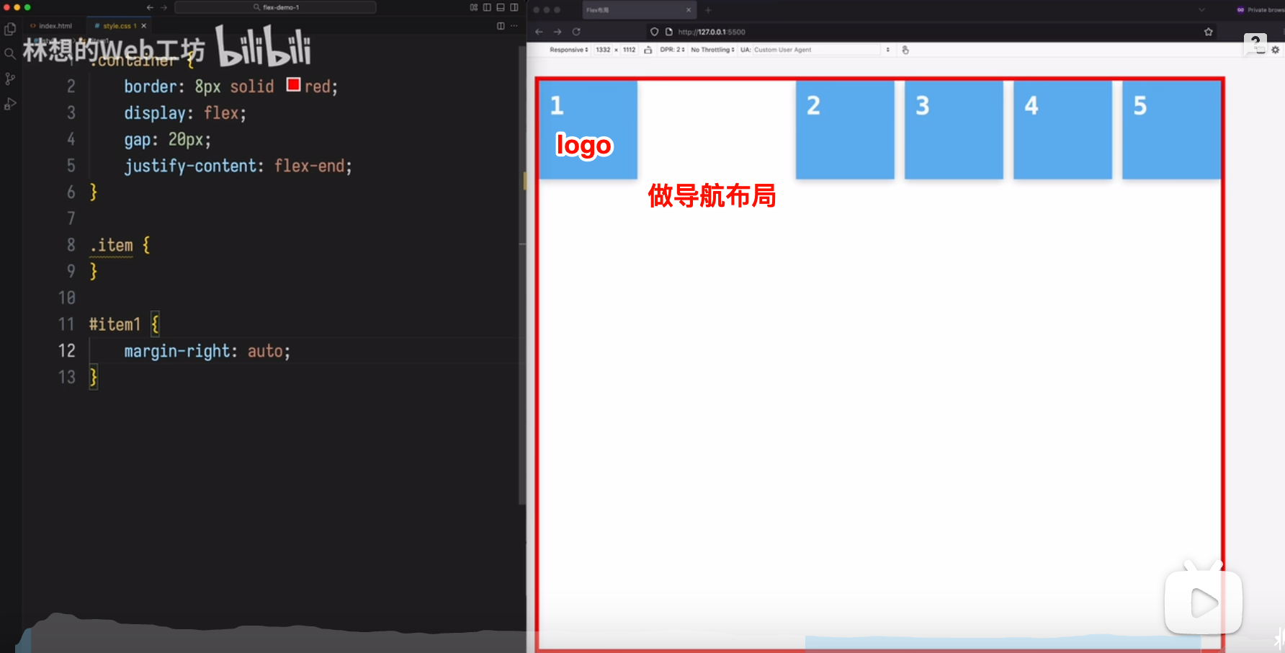
Task: Click the Custom User Agent input field
Action: (x=817, y=50)
